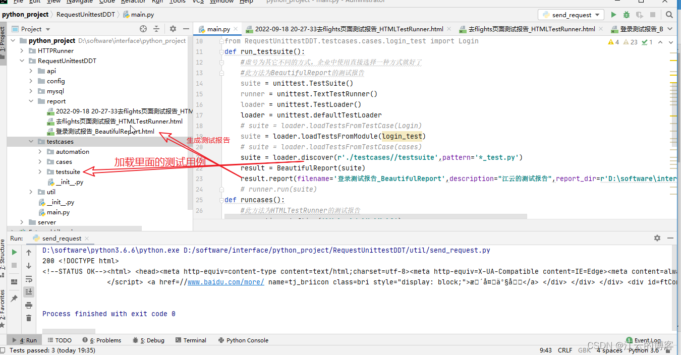Screen dimensions: 681x355
Task: Open Run panel settings gear
Action: [x=657, y=238]
